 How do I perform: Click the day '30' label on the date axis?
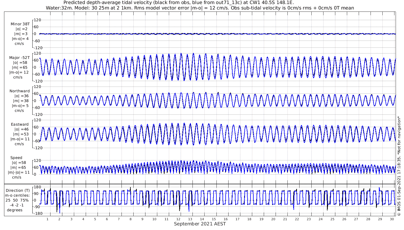[x=392, y=219]
